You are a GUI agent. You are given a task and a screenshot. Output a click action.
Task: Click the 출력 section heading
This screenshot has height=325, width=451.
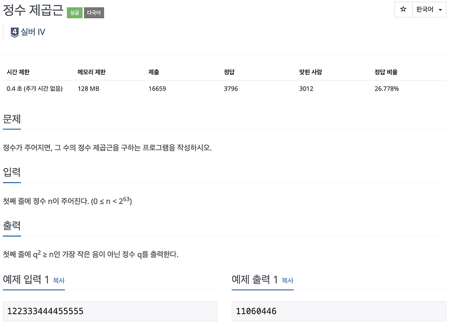(12, 225)
